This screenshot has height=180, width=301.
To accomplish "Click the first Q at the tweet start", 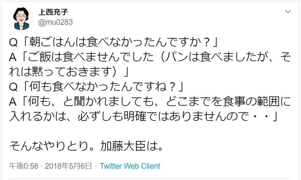I will point(12,43).
